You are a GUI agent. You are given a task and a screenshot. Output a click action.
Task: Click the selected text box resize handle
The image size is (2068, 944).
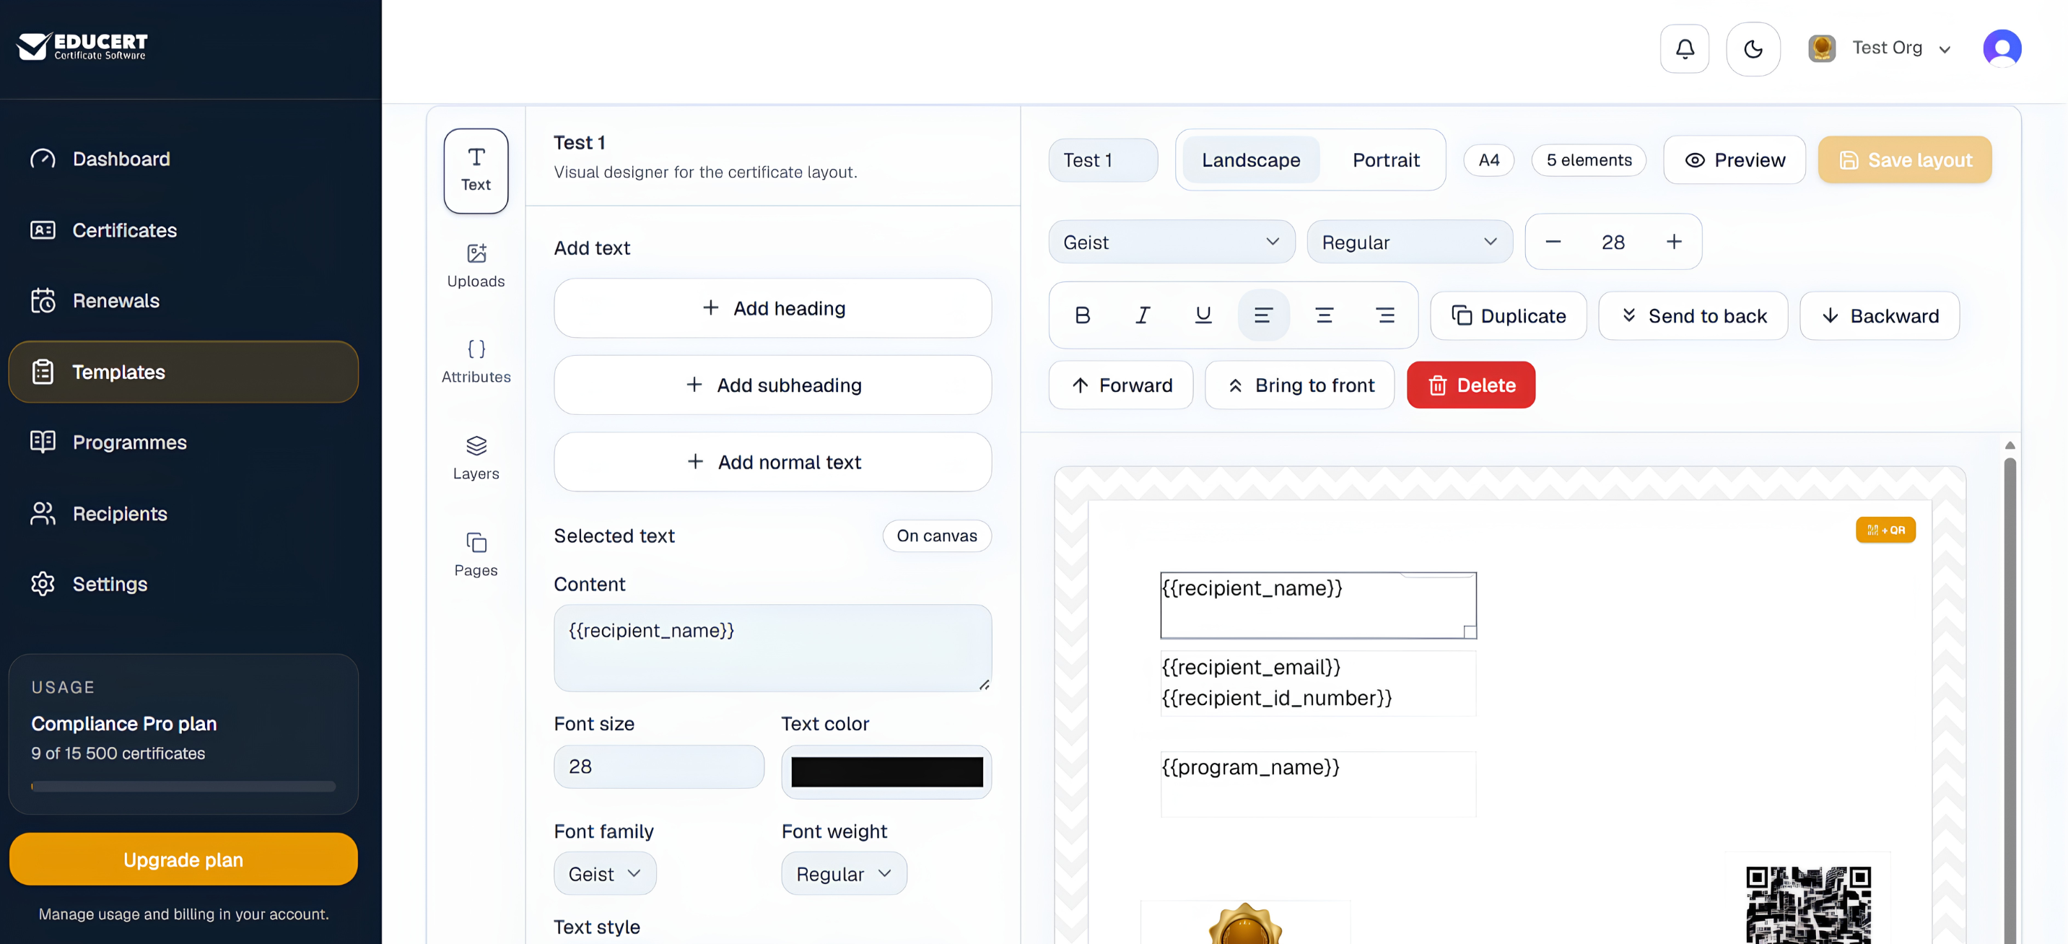pyautogui.click(x=1470, y=632)
